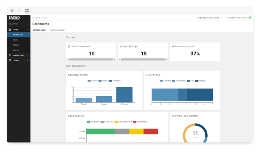This screenshot has width=261, height=152.
Task: Expand the Library sidebar section
Action: click(x=28, y=60)
